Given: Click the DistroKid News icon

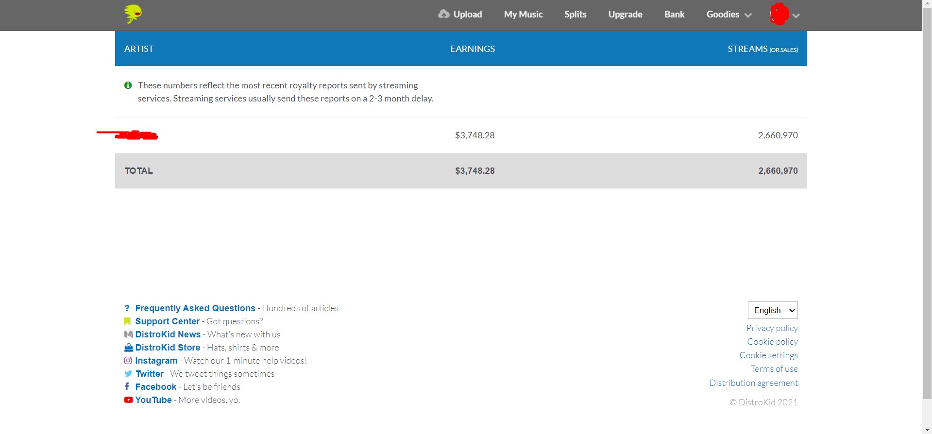Looking at the screenshot, I should click(128, 334).
